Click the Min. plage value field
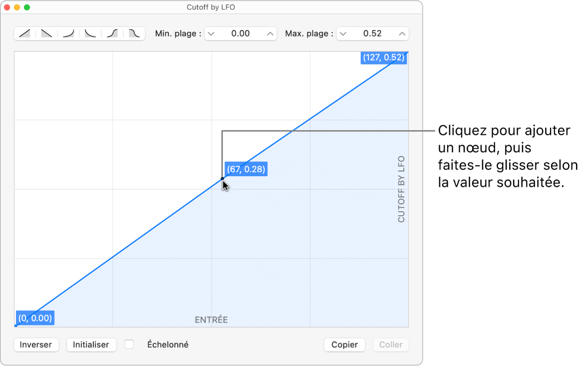Screen dimensions: 581x366 point(240,33)
